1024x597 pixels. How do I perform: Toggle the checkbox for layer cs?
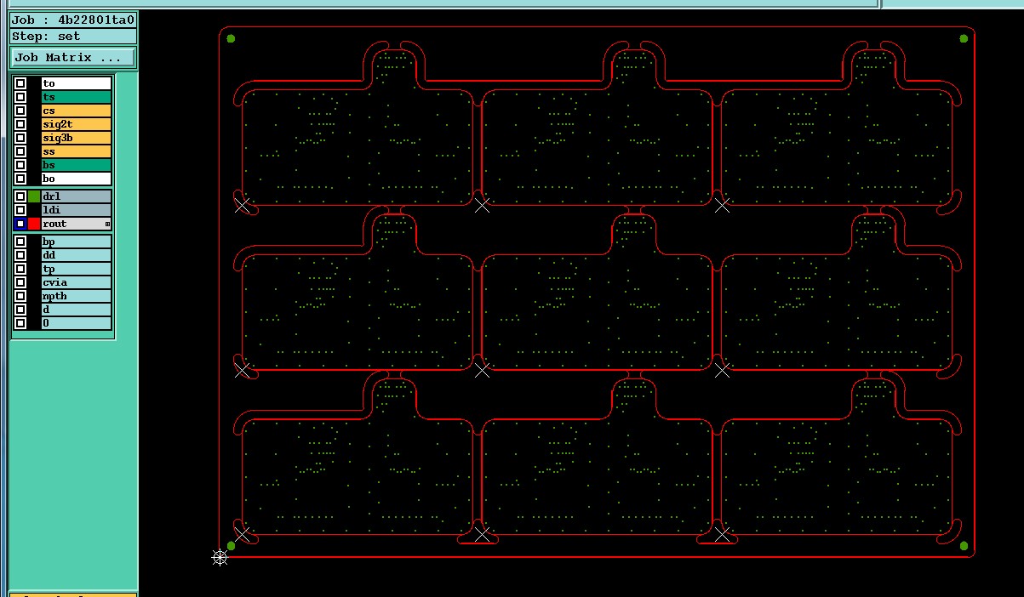[20, 111]
